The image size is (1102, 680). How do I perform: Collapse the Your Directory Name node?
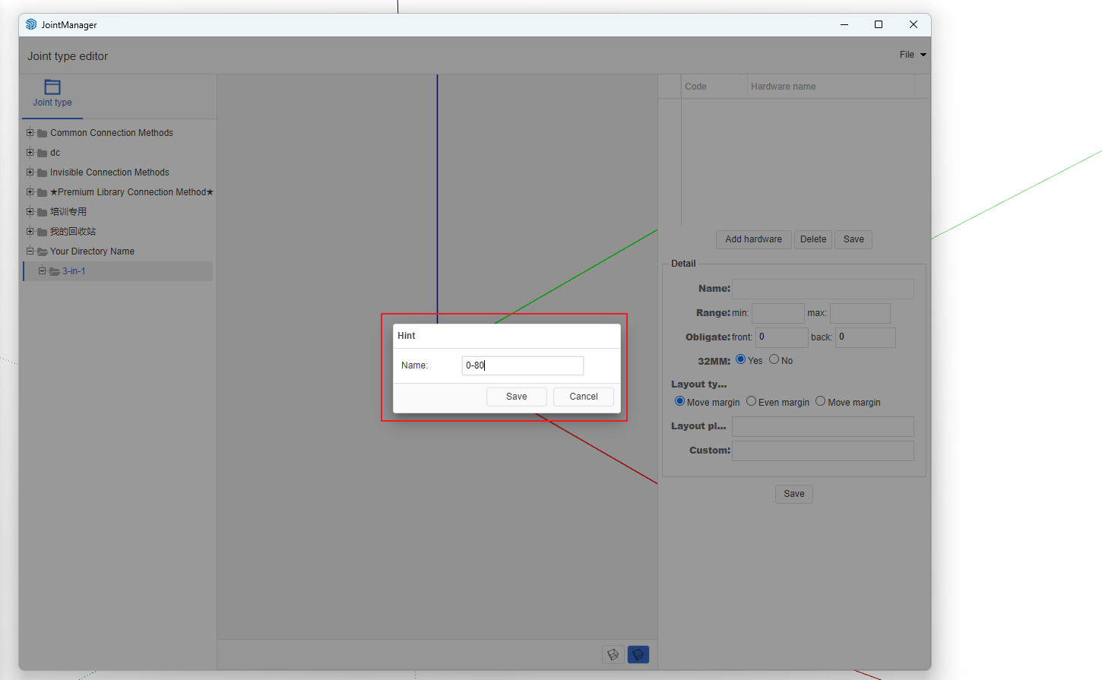coord(30,251)
